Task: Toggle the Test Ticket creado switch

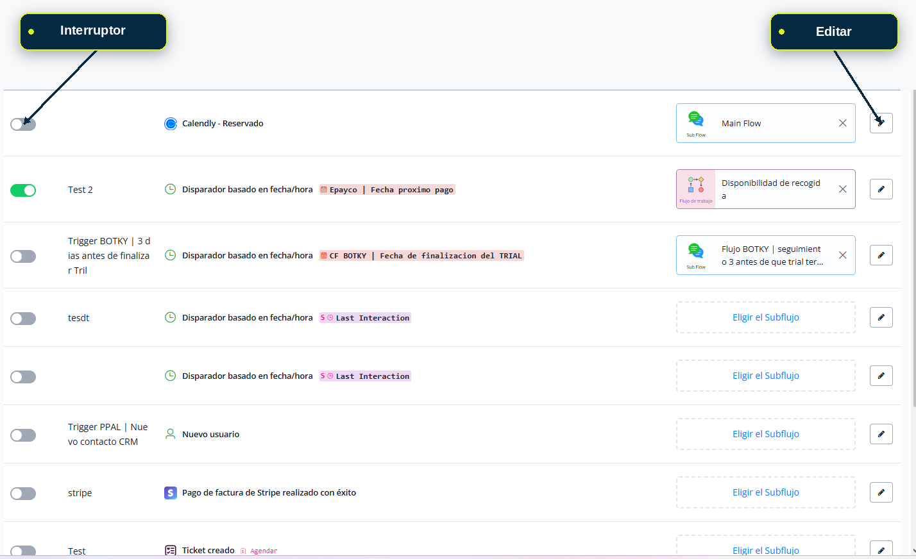Action: pos(23,551)
